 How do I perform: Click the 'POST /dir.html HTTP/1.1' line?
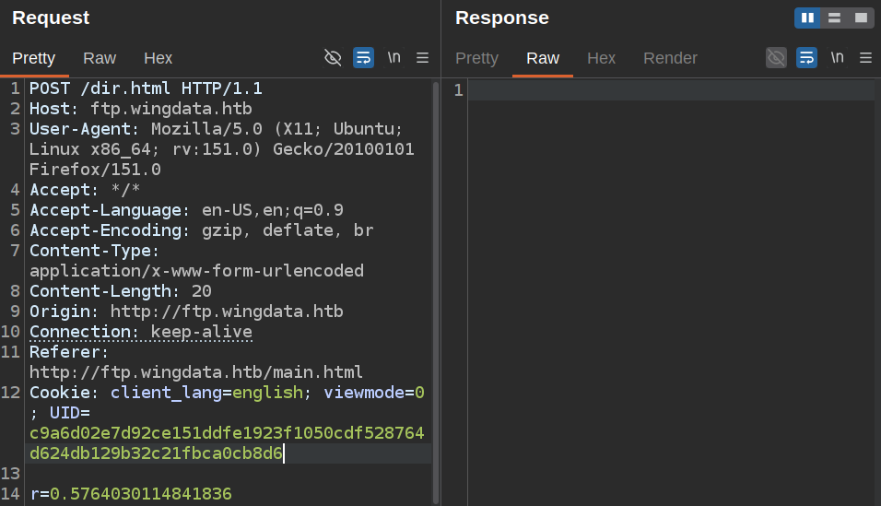click(146, 88)
